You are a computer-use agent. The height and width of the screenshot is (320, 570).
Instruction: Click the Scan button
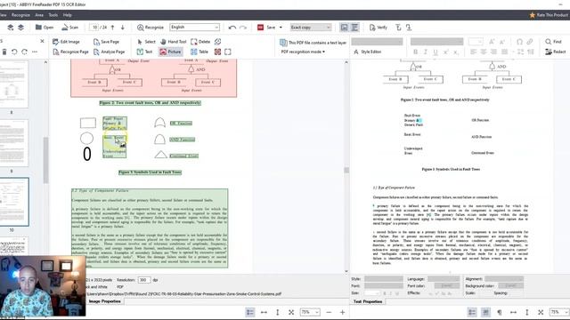click(69, 28)
